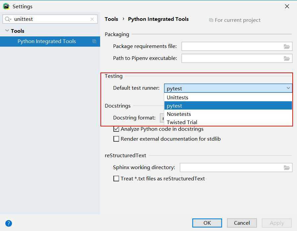Viewport: 297px width, 231px height.
Task: Click the Cancel button
Action: (242, 223)
